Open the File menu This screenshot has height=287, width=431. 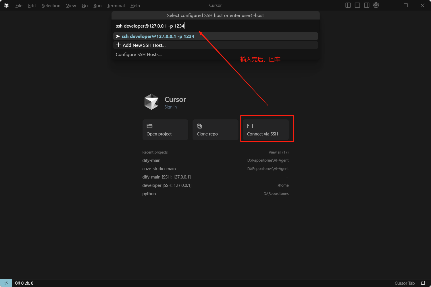pos(19,5)
